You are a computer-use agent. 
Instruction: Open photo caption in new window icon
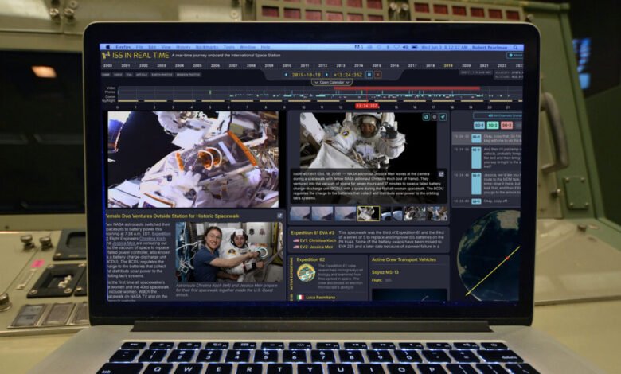[441, 174]
